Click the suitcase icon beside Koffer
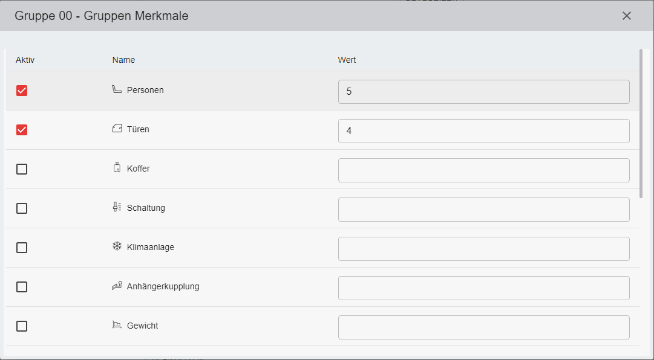The width and height of the screenshot is (654, 360). (117, 168)
